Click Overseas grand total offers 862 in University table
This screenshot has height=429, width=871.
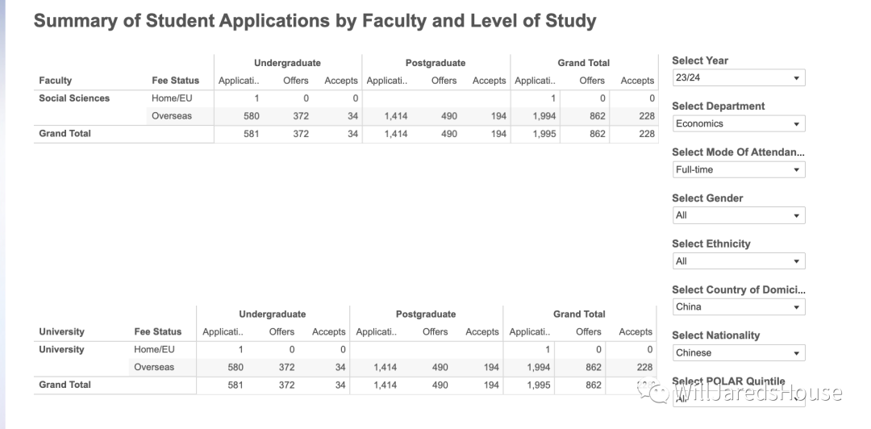594,367
